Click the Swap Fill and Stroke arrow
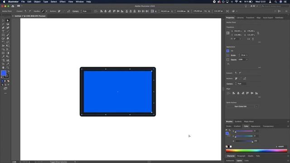Viewport: 290px width, 163px height. pyautogui.click(x=8, y=72)
